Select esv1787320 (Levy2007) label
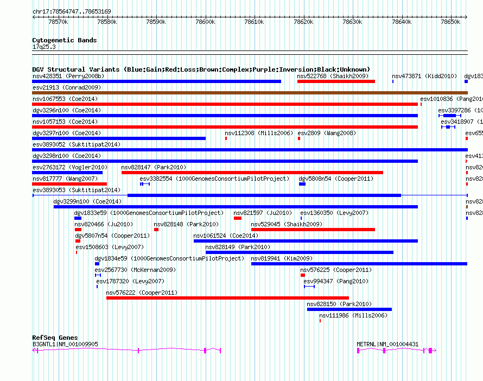 (x=130, y=281)
